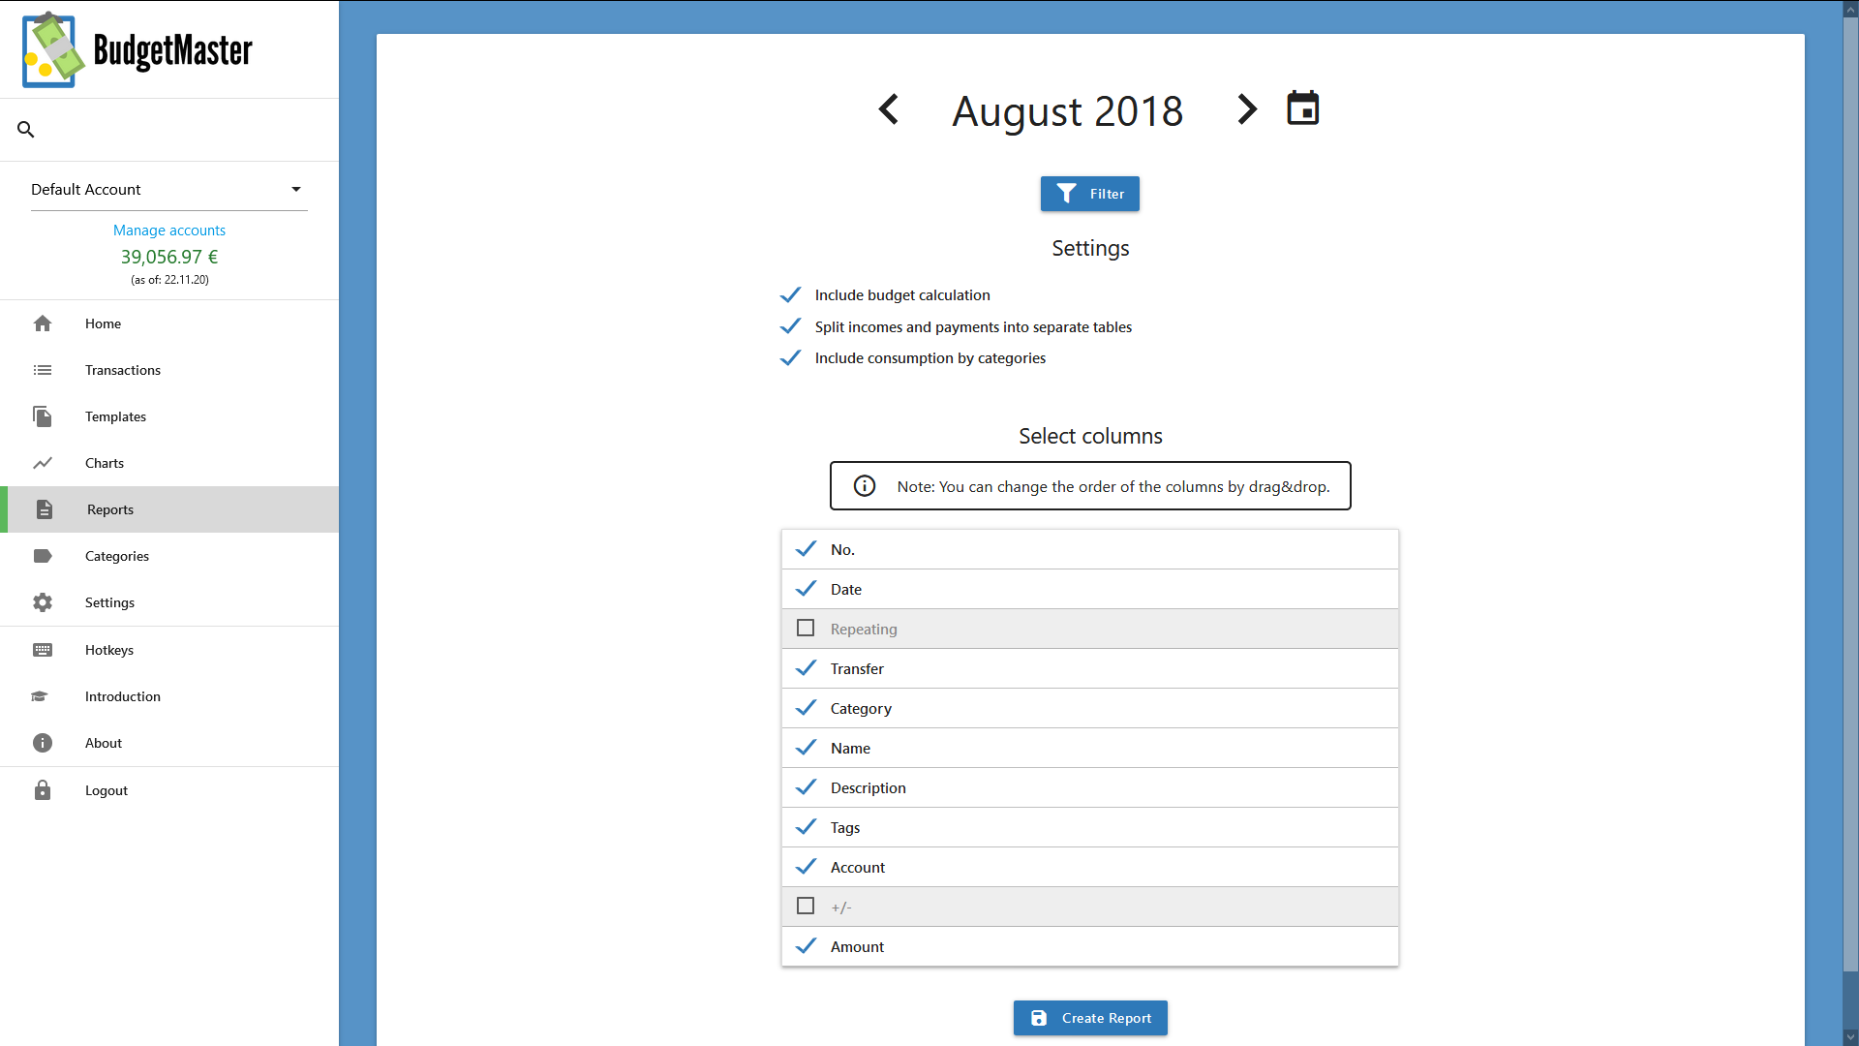The width and height of the screenshot is (1859, 1046).
Task: Click the Hotkeys keyboard icon
Action: tap(43, 650)
